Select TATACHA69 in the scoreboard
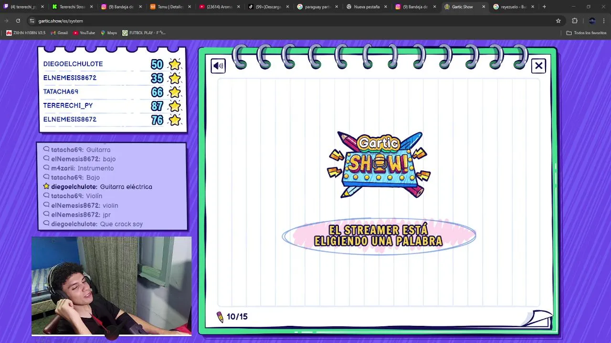This screenshot has height=343, width=611. [x=61, y=91]
